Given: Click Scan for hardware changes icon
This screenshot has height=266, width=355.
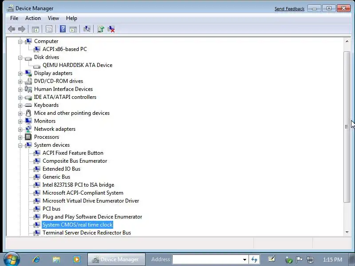Looking at the screenshot, I should click(x=87, y=29).
